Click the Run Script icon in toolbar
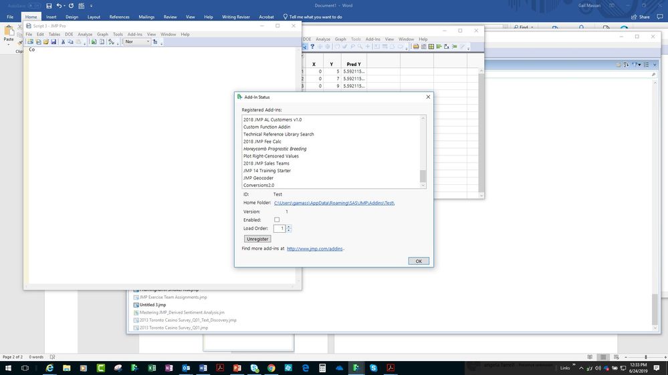 (94, 41)
